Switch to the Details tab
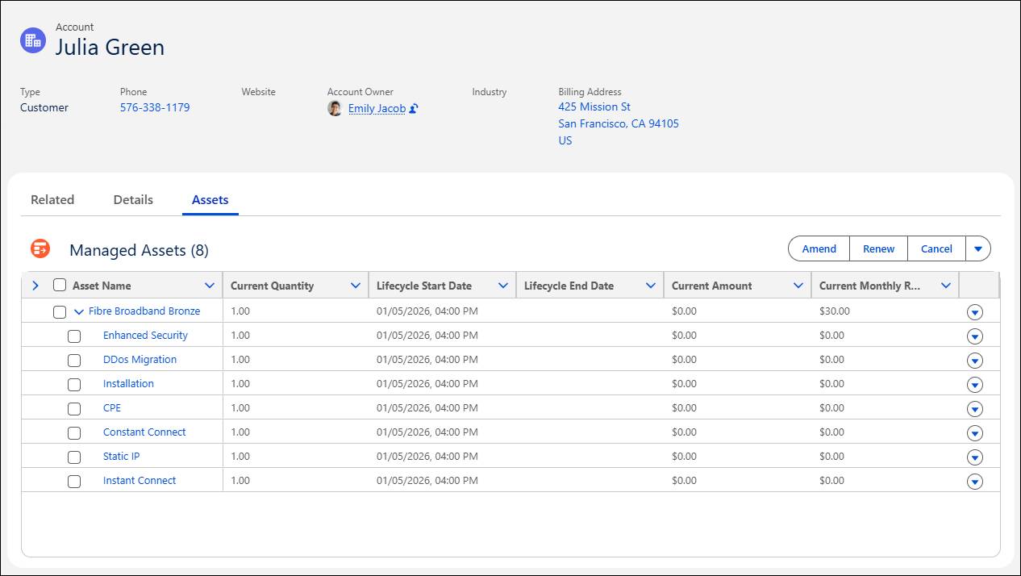 [x=133, y=199]
